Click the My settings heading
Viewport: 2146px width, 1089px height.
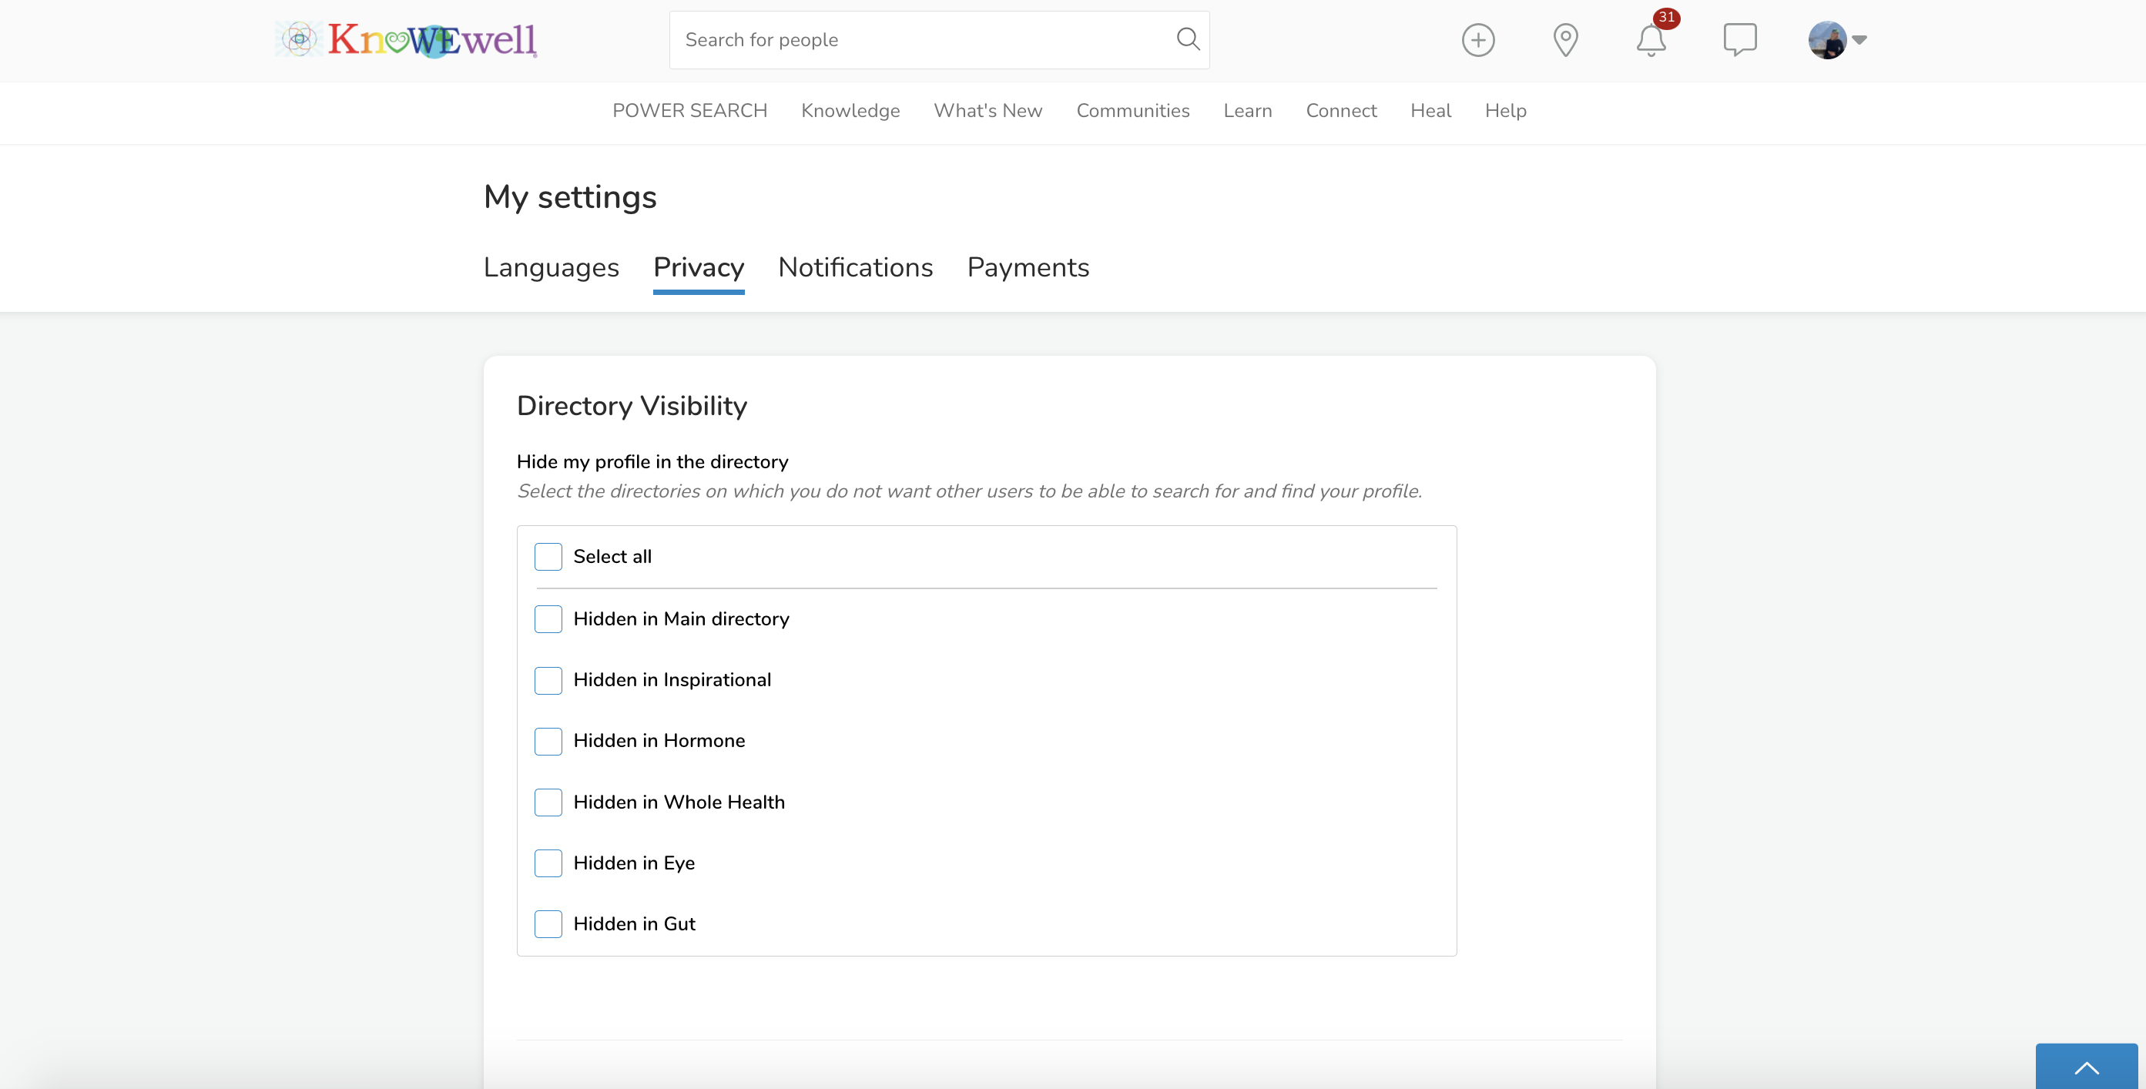pos(570,197)
